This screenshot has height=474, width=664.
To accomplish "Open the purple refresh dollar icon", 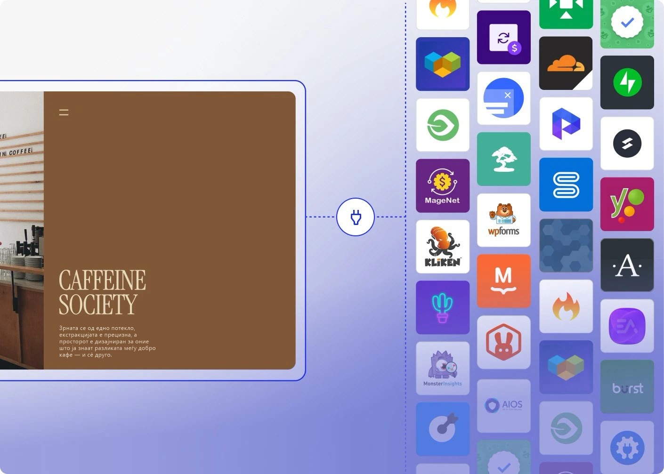I will point(504,37).
